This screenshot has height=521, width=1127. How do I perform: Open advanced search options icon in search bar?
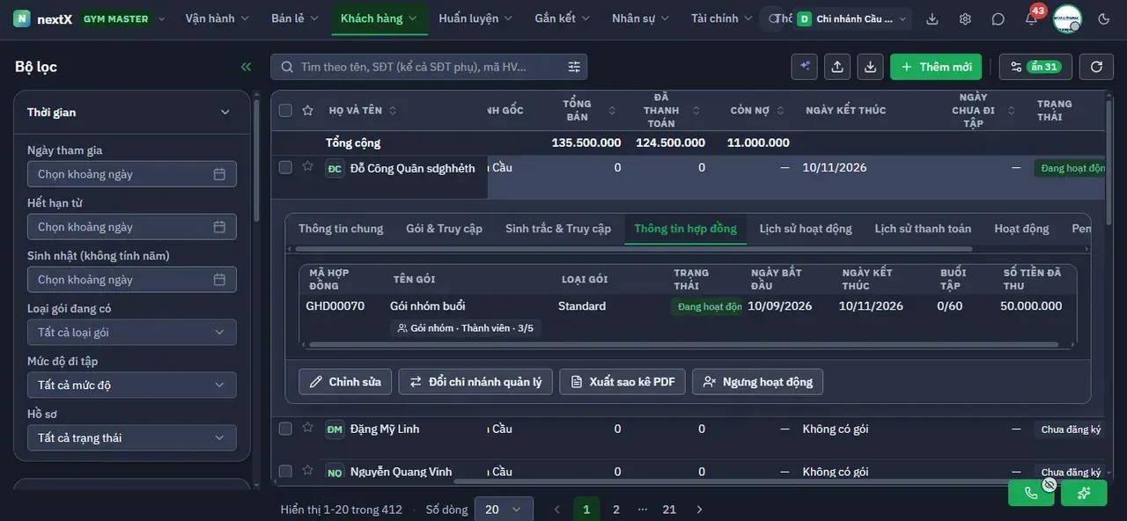[x=574, y=67]
